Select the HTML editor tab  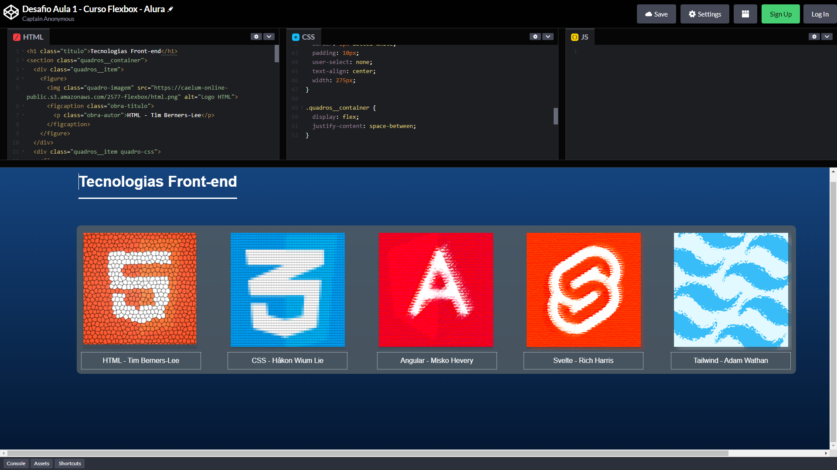click(x=29, y=37)
